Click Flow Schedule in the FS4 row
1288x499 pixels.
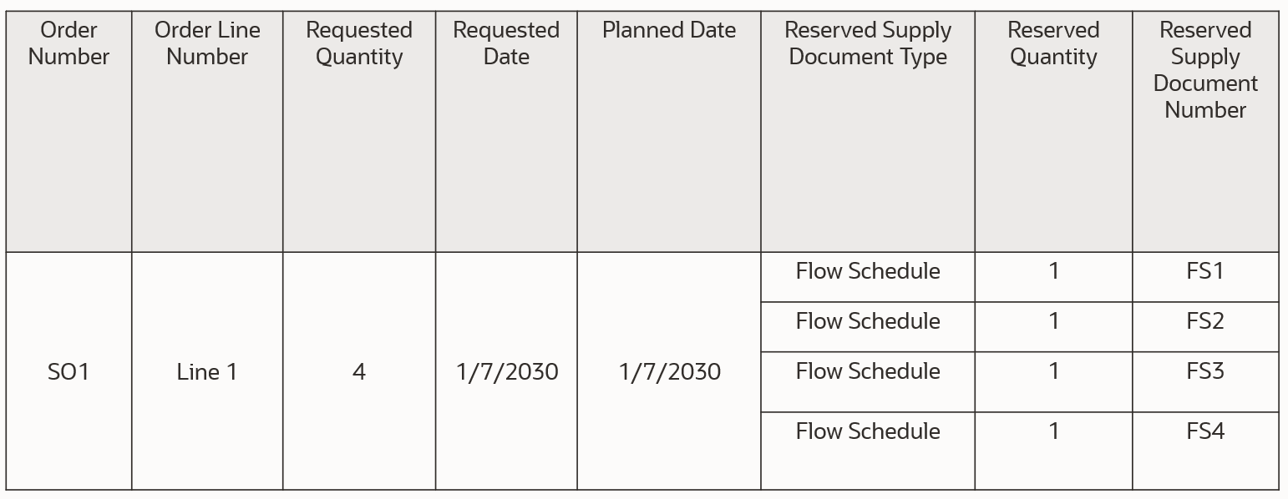tap(868, 431)
